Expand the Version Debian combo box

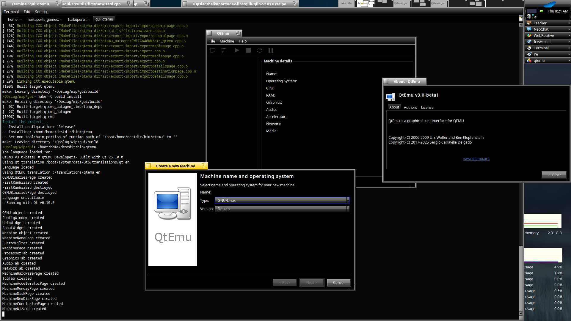tap(282, 209)
